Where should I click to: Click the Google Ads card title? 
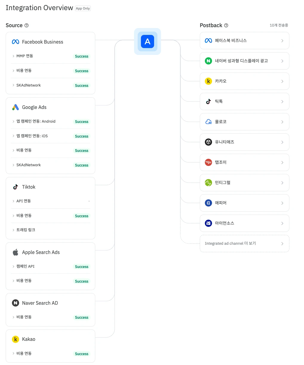pyautogui.click(x=34, y=107)
